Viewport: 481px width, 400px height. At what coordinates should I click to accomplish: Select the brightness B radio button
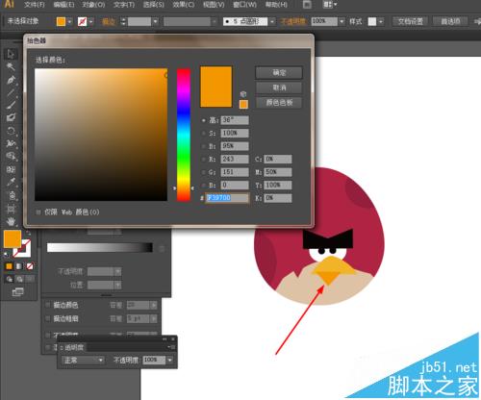[x=204, y=146]
